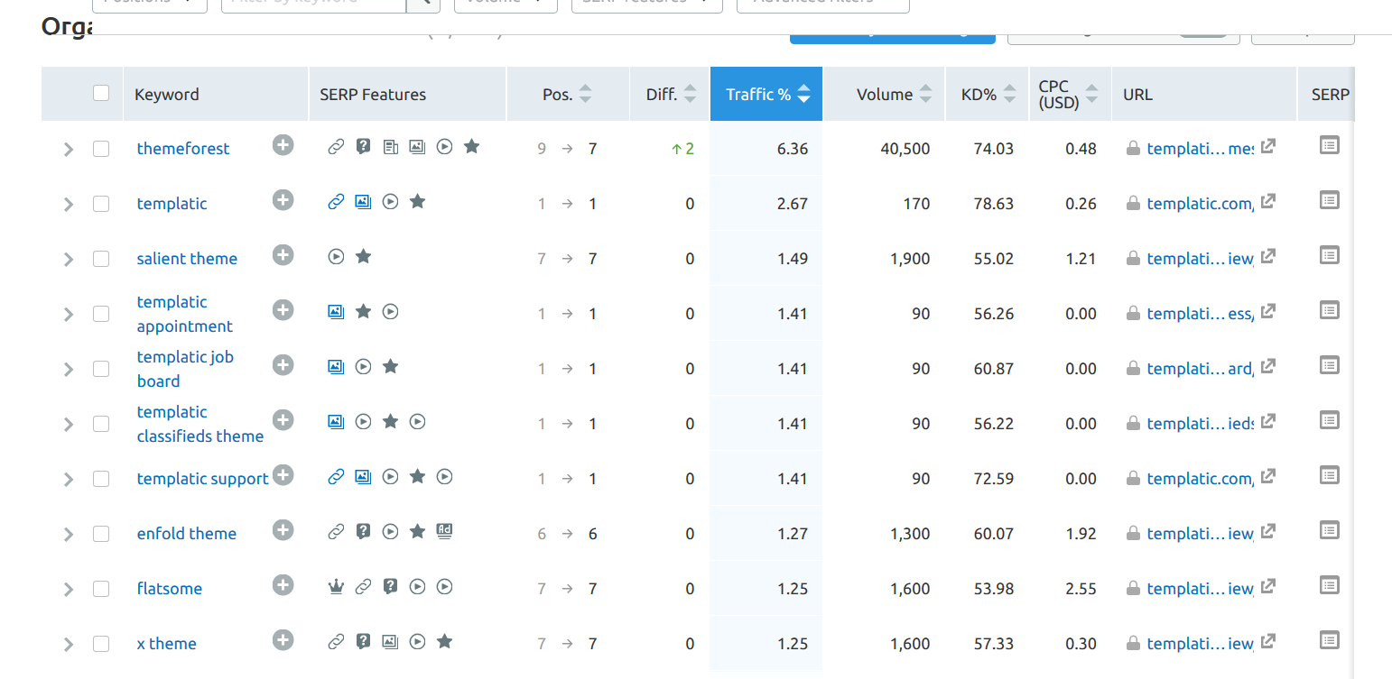Click templatic KD% value 78.63
1392x679 pixels.
(x=994, y=204)
